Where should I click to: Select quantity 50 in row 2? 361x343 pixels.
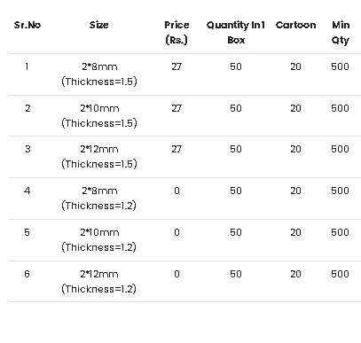(236, 108)
